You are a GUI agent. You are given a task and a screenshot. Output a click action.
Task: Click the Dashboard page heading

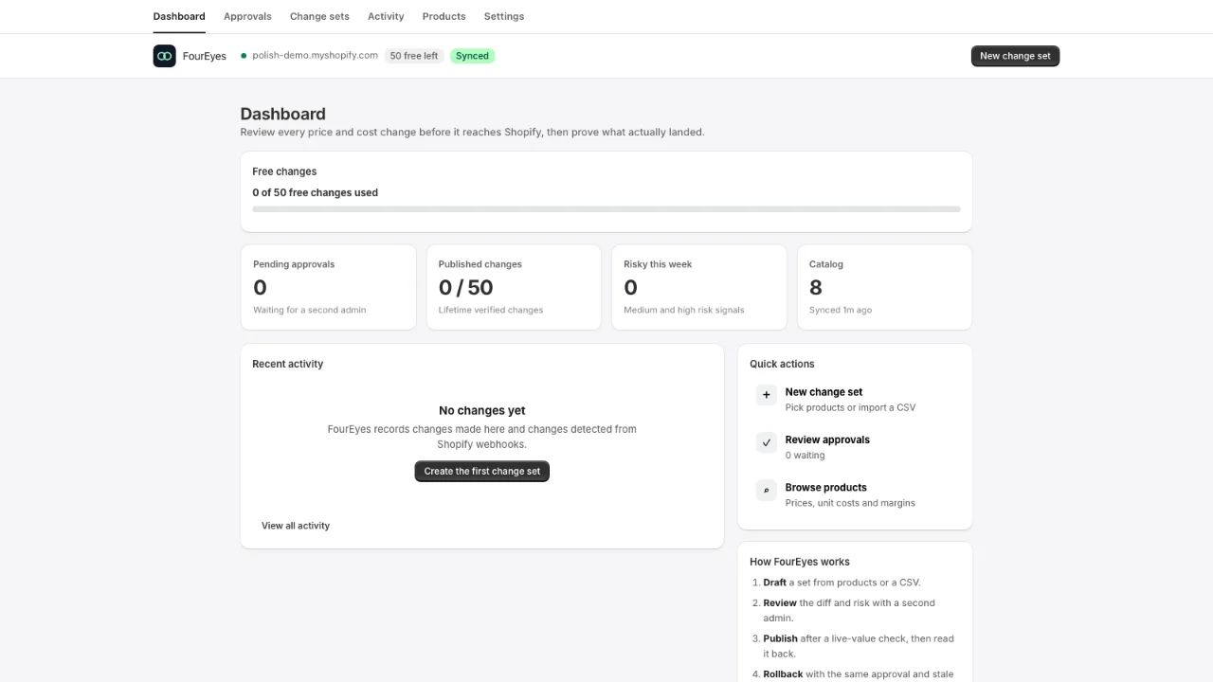[283, 114]
